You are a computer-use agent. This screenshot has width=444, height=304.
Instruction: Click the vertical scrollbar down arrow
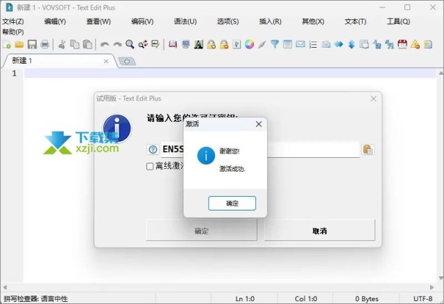coord(441,278)
